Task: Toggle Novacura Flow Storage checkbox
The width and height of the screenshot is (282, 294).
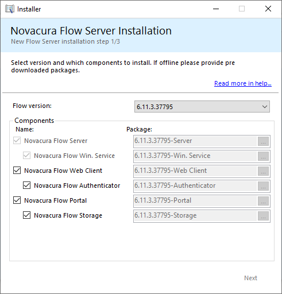Action: pyautogui.click(x=26, y=215)
